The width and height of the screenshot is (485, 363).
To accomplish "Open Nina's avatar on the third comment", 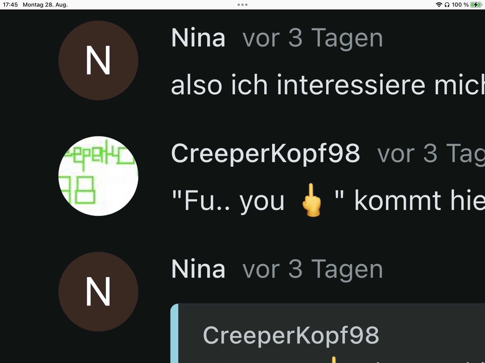I will point(98,292).
